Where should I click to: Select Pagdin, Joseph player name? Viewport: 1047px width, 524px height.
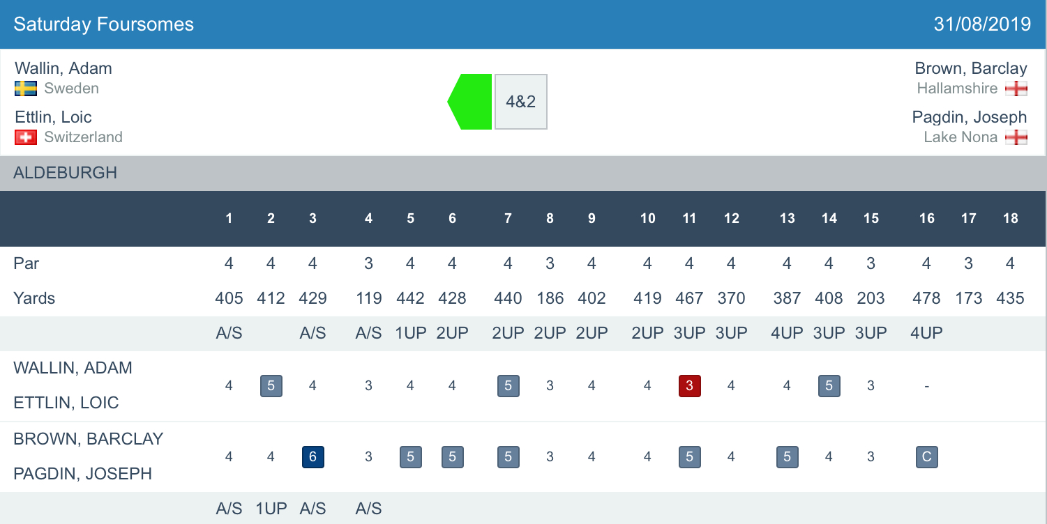tap(970, 117)
